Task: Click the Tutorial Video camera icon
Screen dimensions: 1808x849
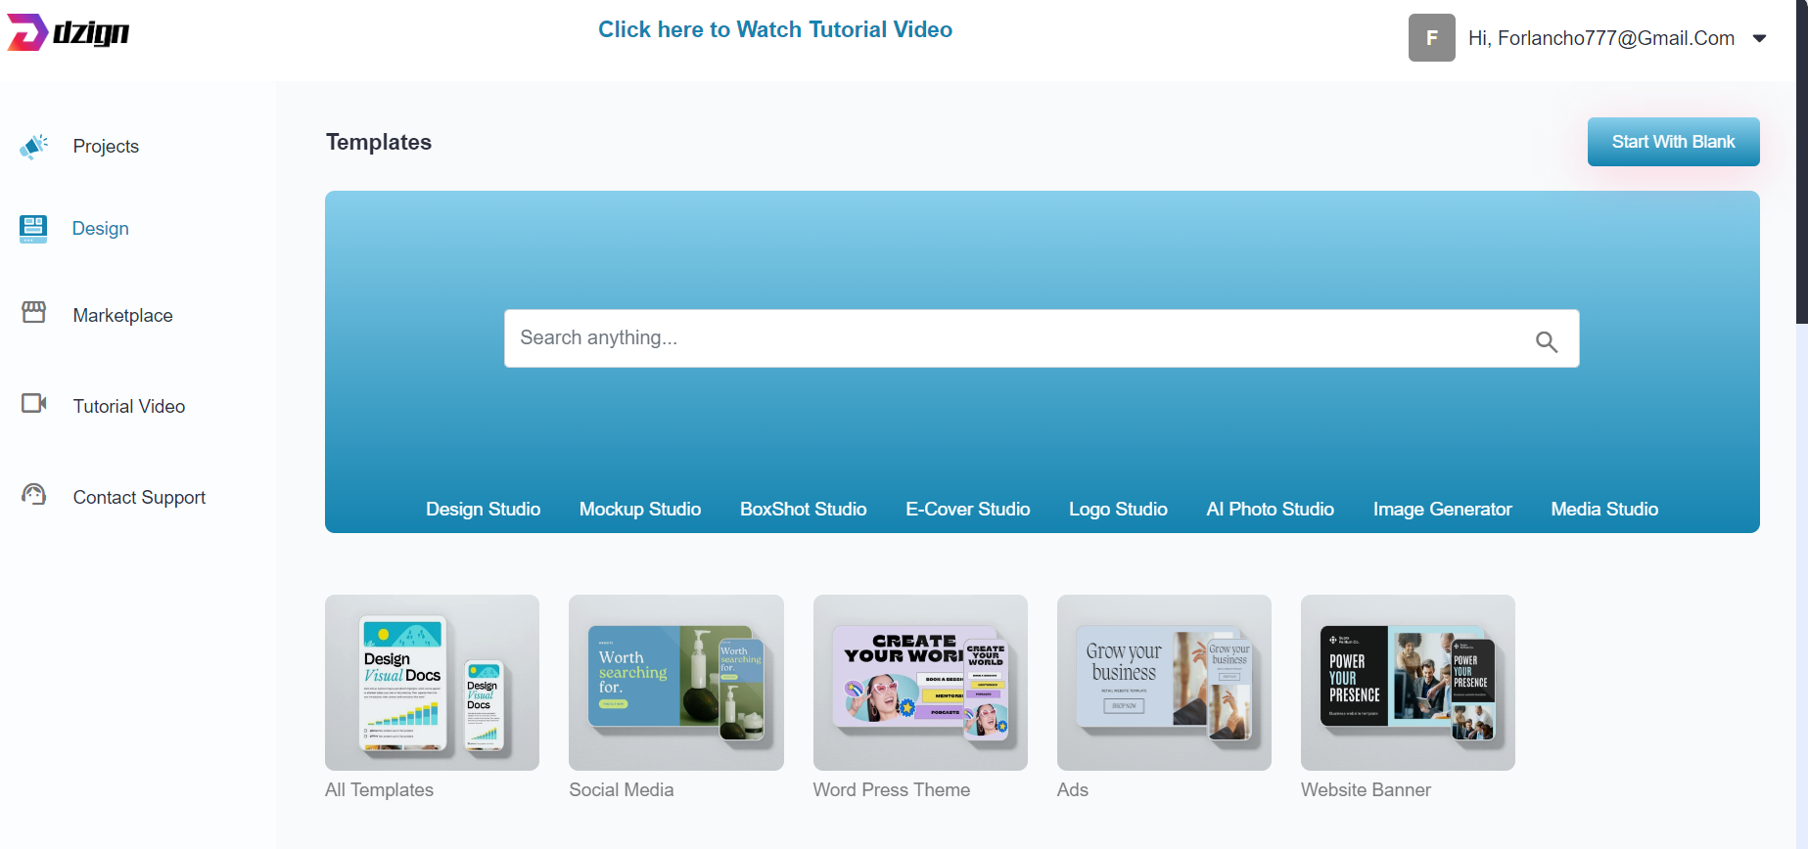Action: (x=34, y=403)
